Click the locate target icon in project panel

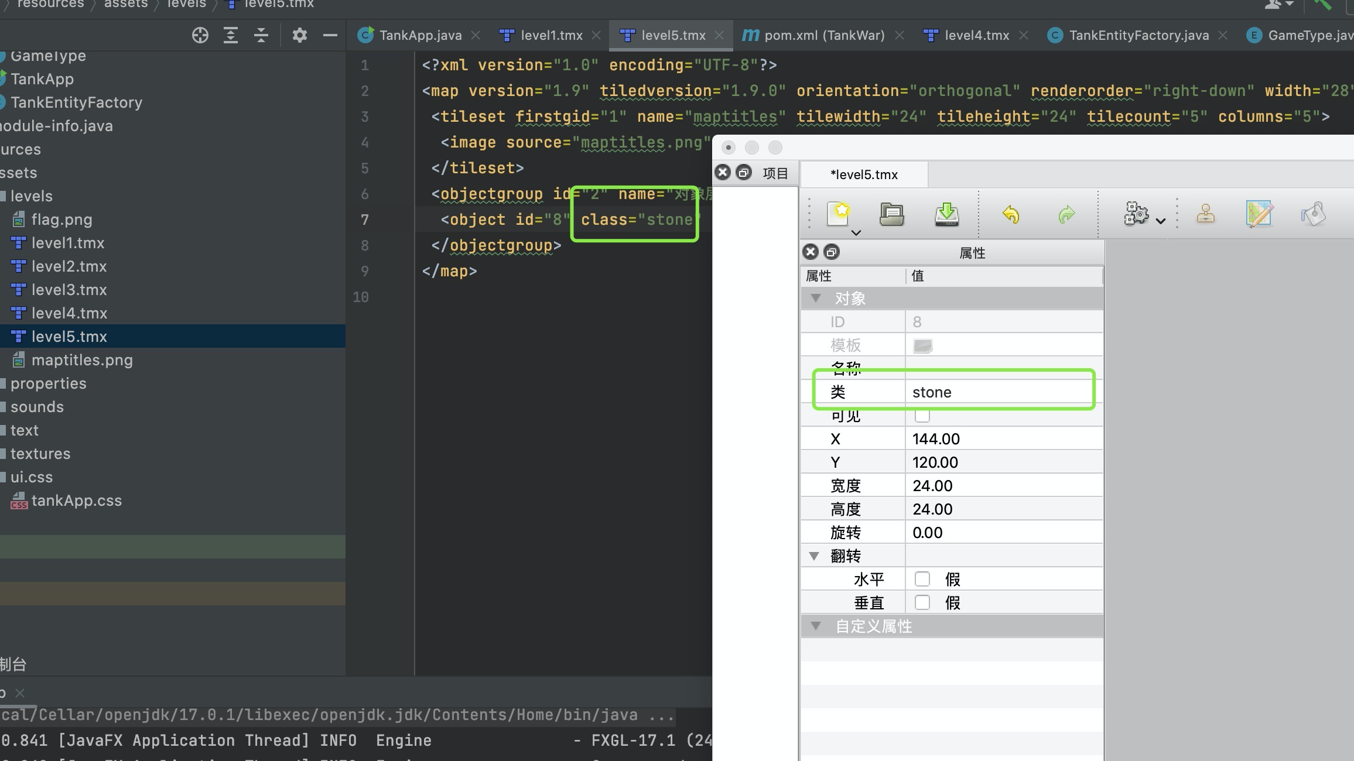(x=200, y=35)
